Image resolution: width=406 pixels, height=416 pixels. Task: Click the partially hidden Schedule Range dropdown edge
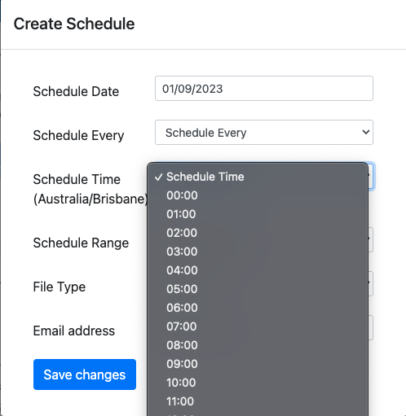pyautogui.click(x=371, y=239)
